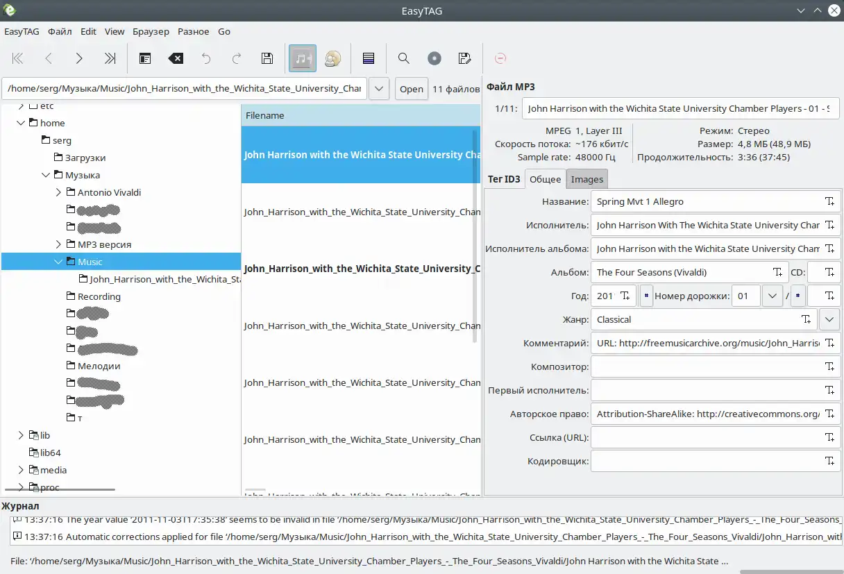Open the Find dialog via magnifier icon
Viewport: 844px width, 574px height.
pos(404,59)
